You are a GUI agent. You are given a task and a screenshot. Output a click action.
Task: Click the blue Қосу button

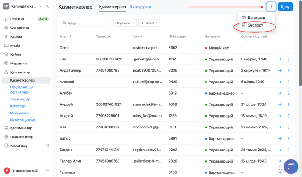pyautogui.click(x=285, y=7)
